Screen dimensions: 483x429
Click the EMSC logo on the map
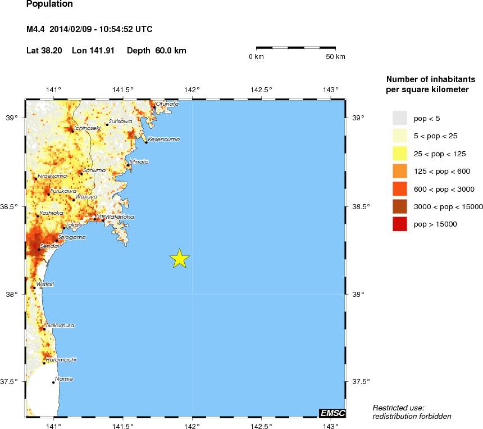click(x=332, y=413)
